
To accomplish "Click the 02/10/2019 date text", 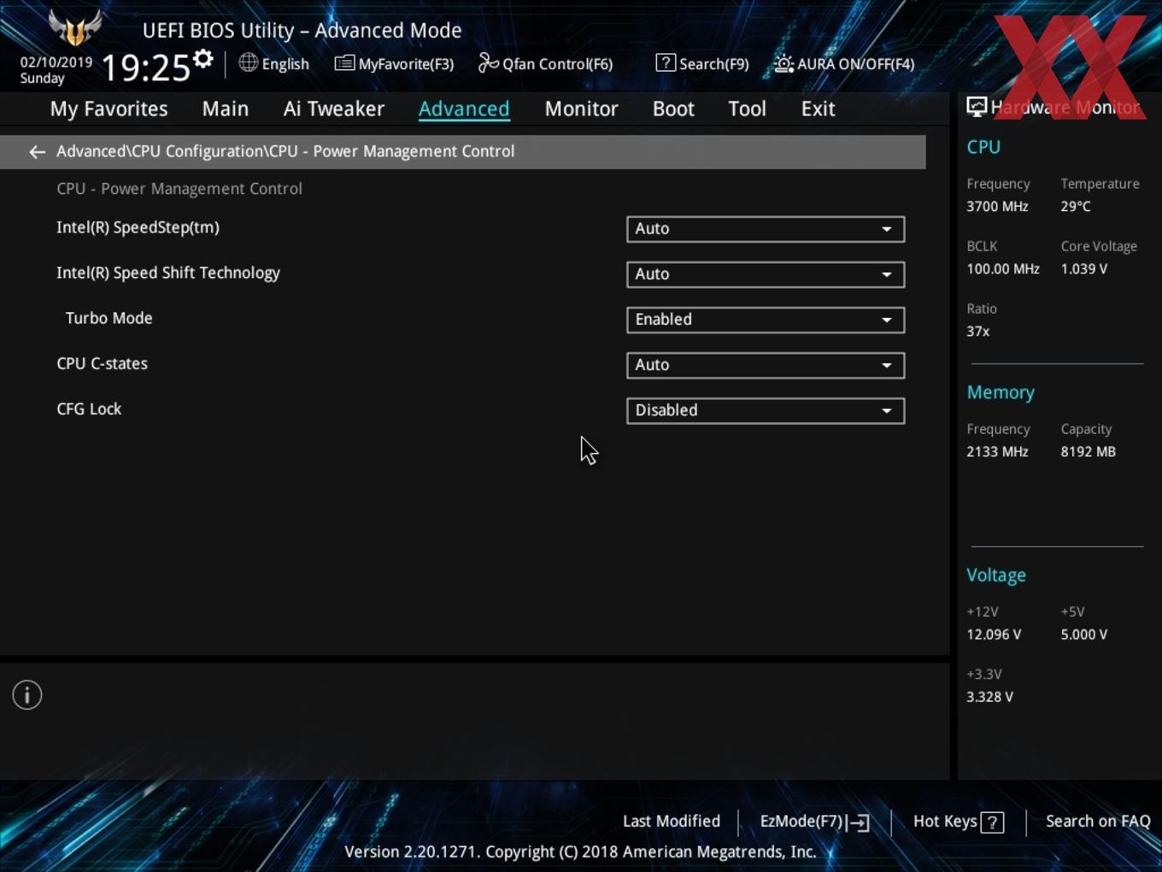I will tap(56, 62).
